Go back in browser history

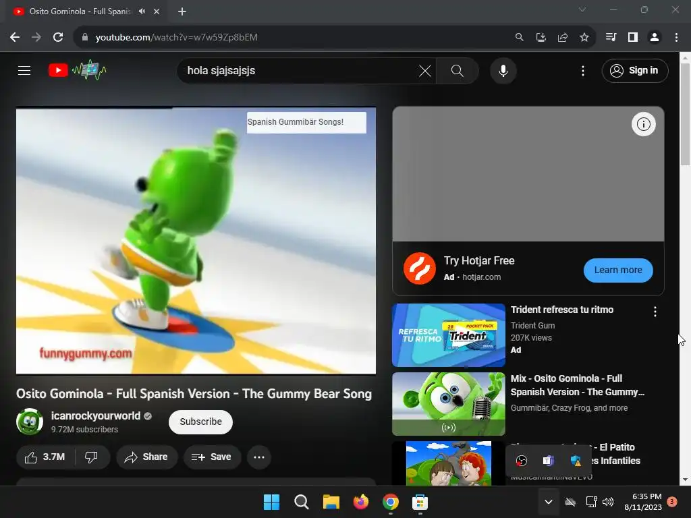(15, 38)
